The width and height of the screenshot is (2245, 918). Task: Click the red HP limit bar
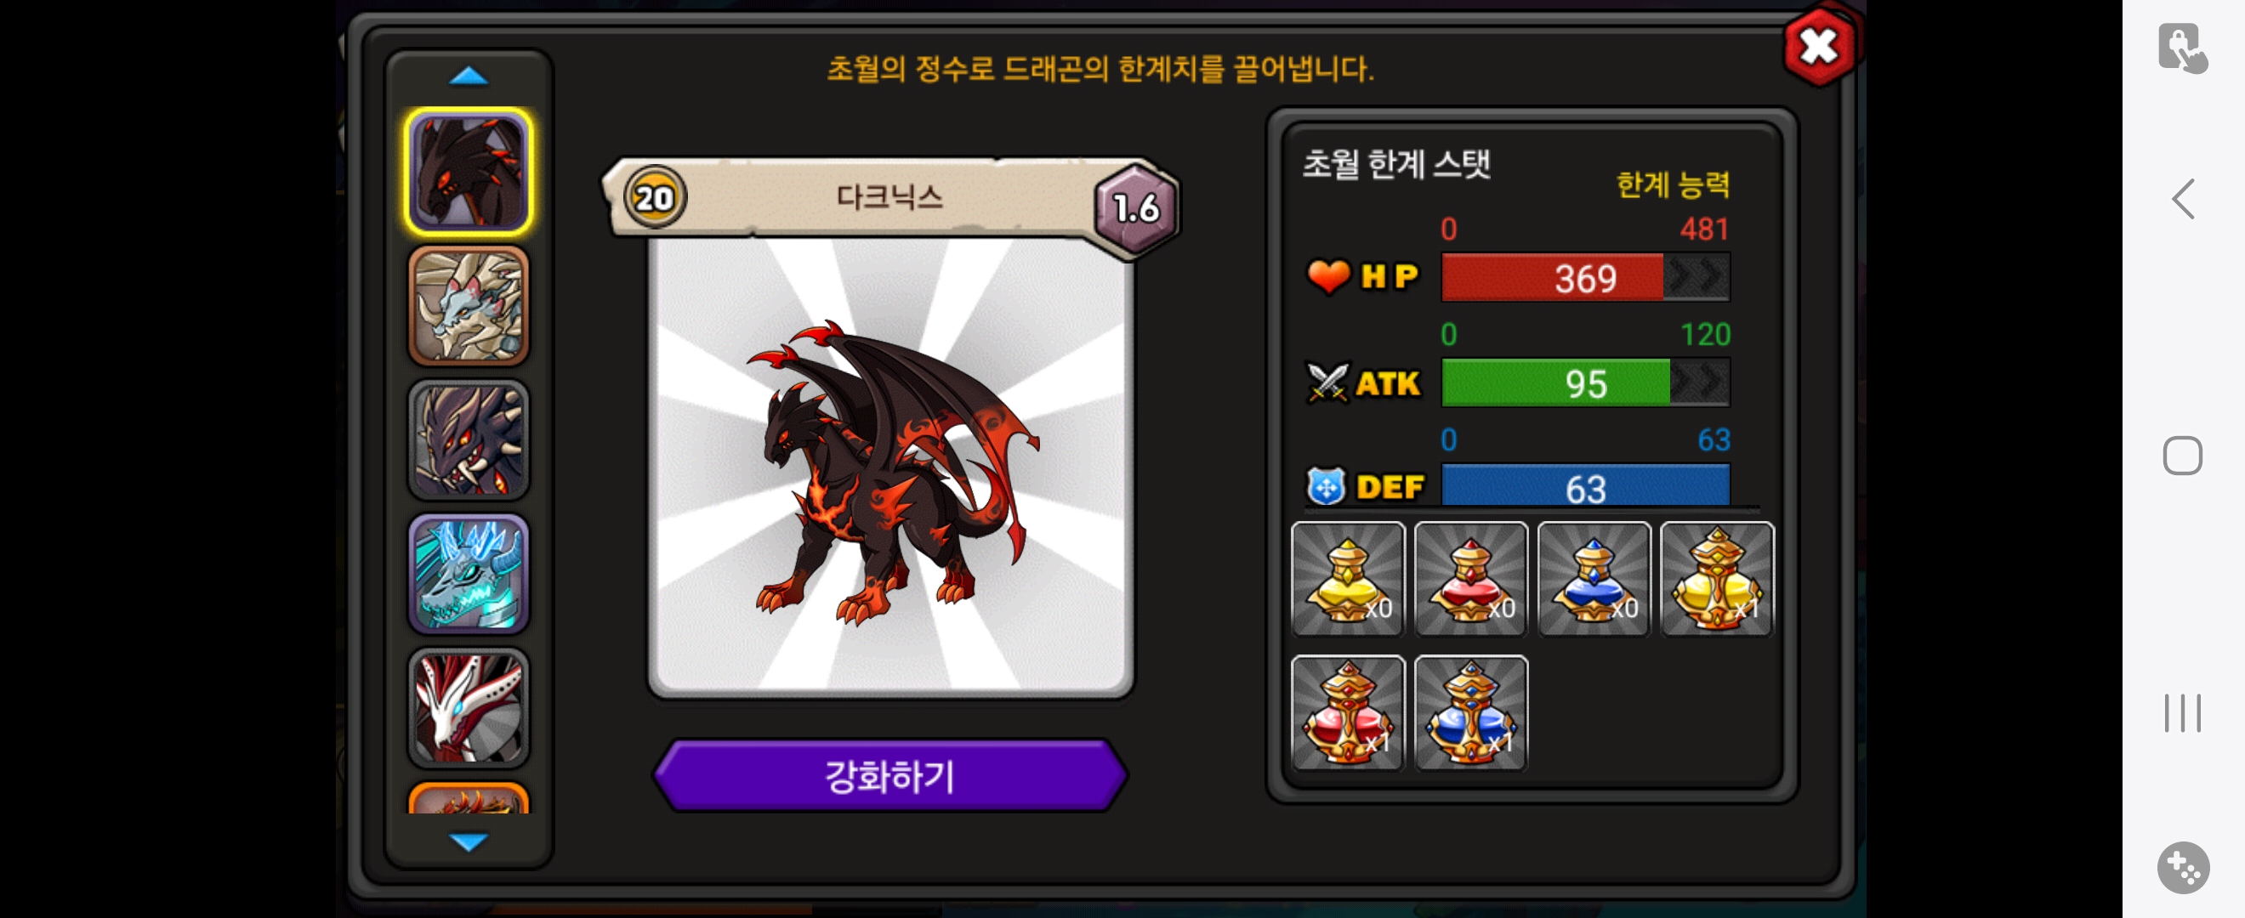coord(1585,278)
